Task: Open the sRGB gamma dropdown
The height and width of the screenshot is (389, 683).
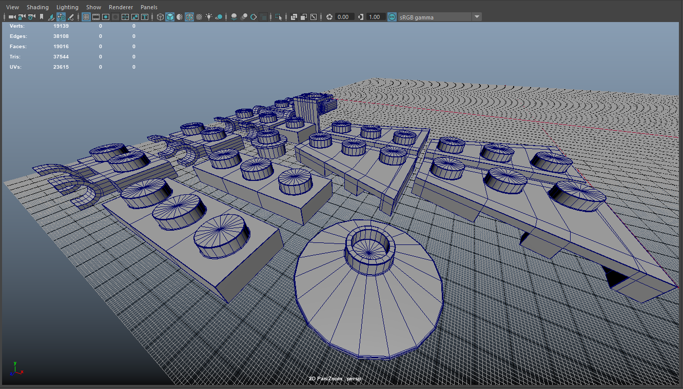Action: tap(440, 17)
